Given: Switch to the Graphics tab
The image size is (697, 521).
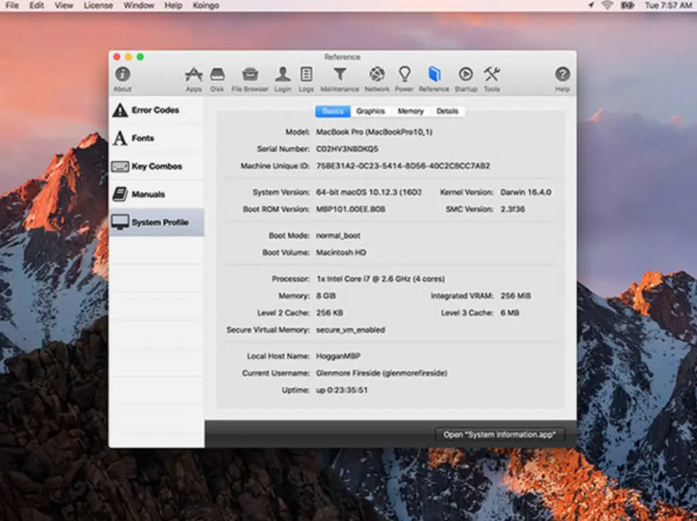Looking at the screenshot, I should [x=371, y=110].
